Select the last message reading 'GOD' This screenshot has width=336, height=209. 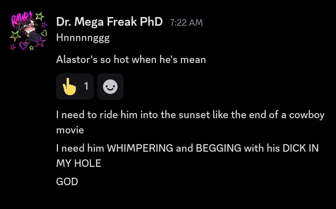point(67,182)
